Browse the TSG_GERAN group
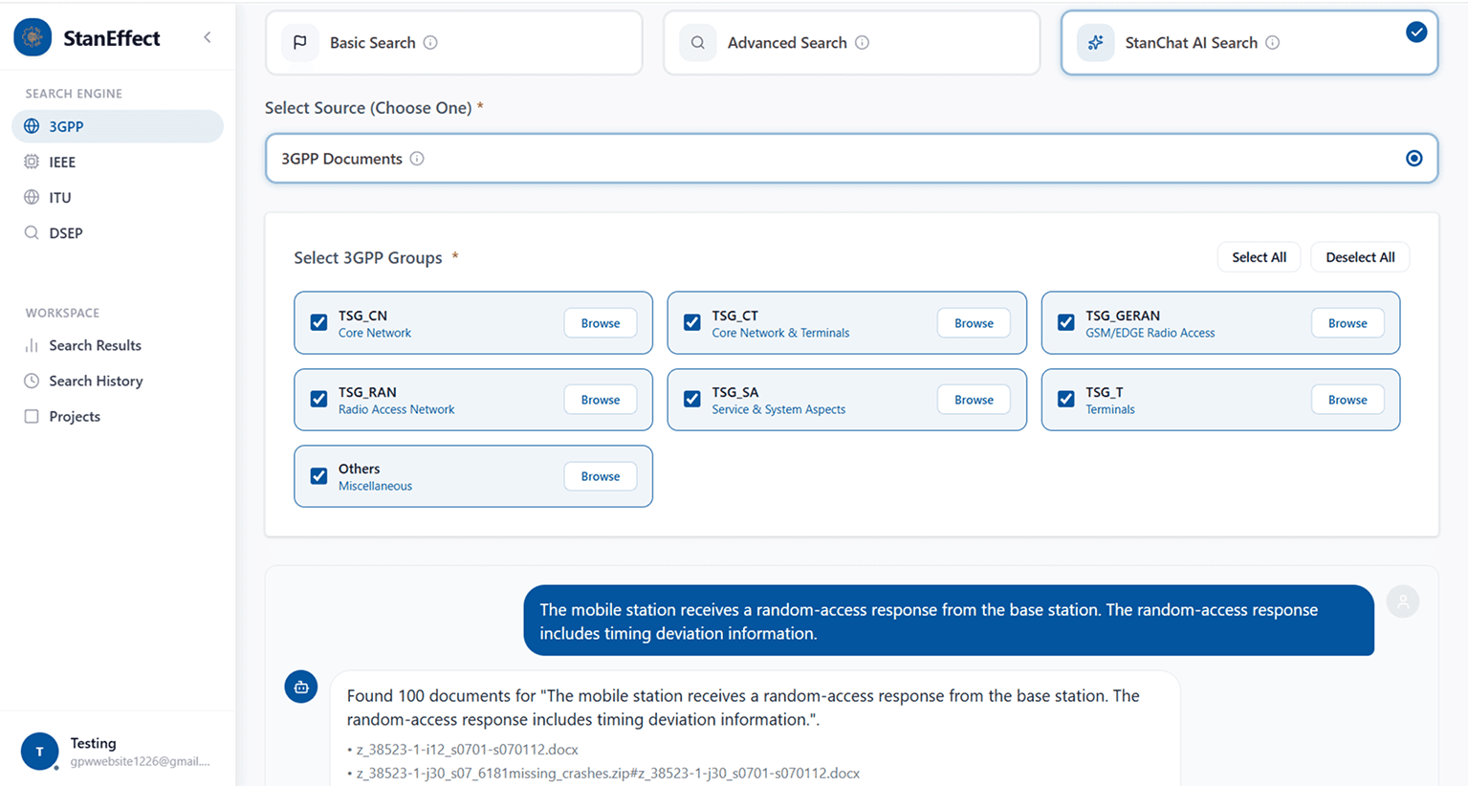The height and width of the screenshot is (786, 1468). (1347, 323)
